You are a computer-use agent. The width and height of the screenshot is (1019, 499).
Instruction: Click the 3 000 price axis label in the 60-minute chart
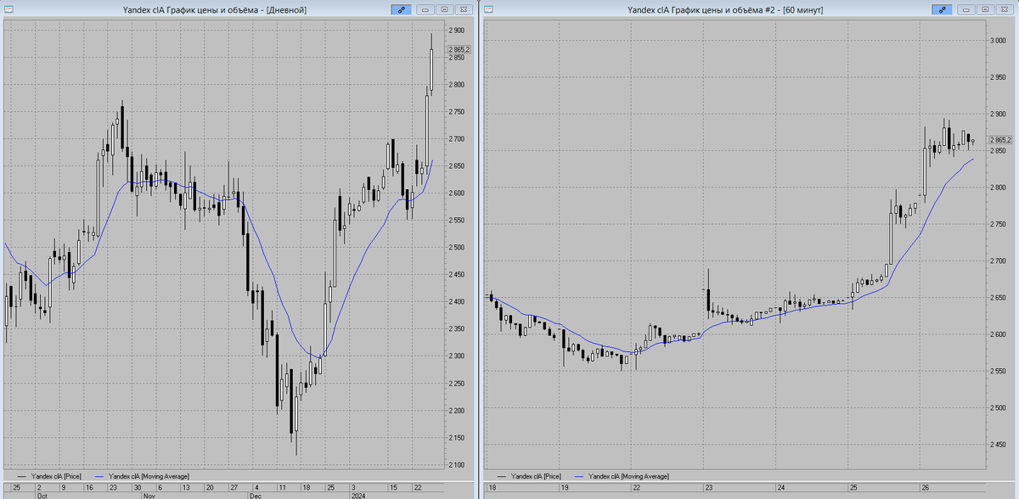999,41
